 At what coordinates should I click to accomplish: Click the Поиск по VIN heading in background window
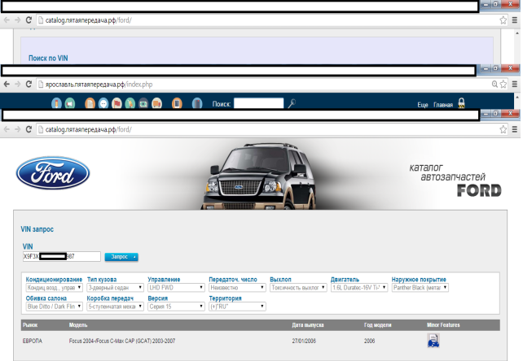[48, 59]
